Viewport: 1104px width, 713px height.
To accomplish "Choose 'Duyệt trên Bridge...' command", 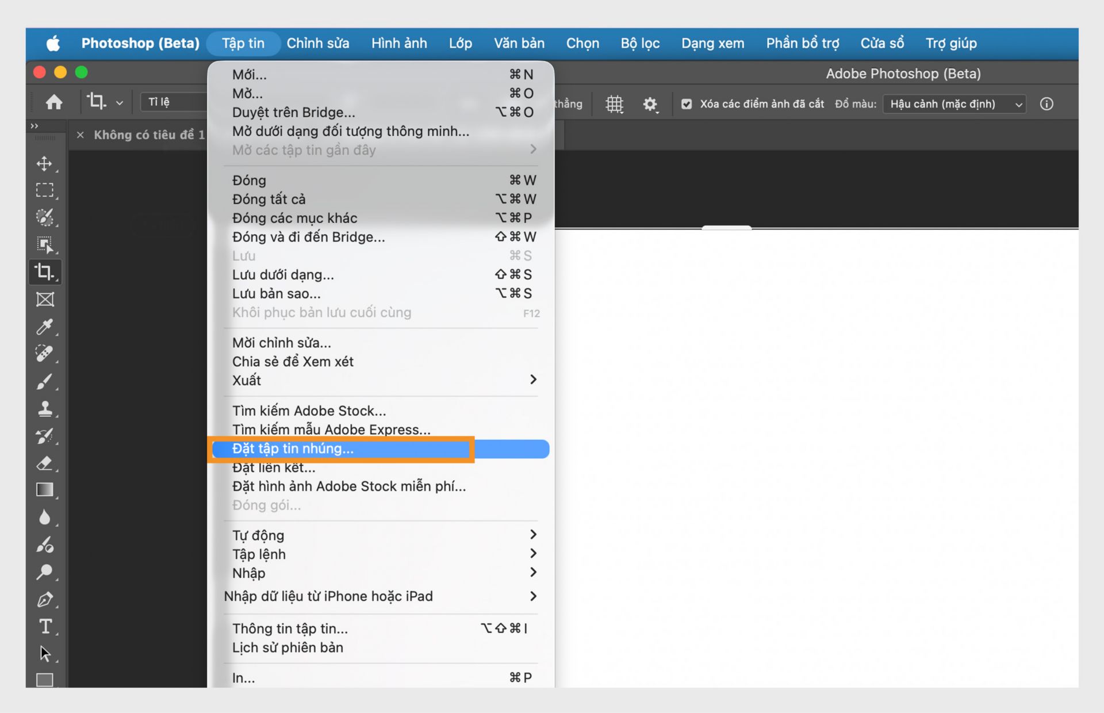I will [293, 112].
